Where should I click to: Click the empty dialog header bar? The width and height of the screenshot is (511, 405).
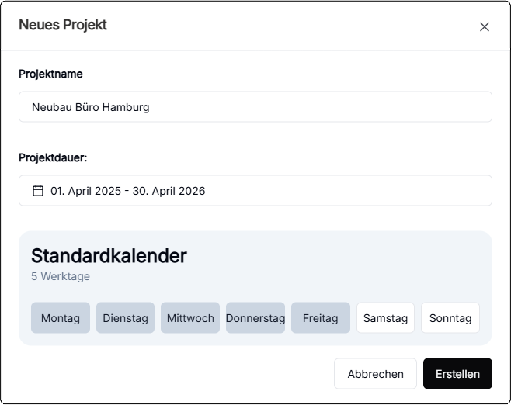295,25
